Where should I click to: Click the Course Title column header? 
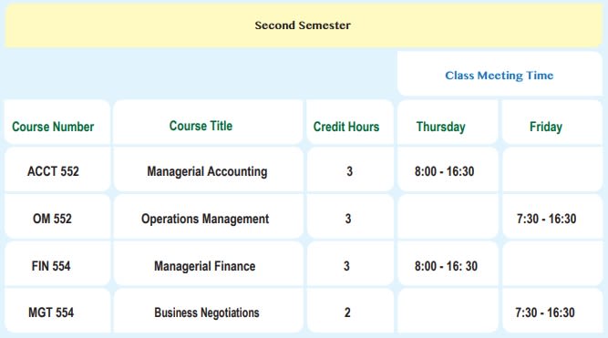tap(208, 122)
